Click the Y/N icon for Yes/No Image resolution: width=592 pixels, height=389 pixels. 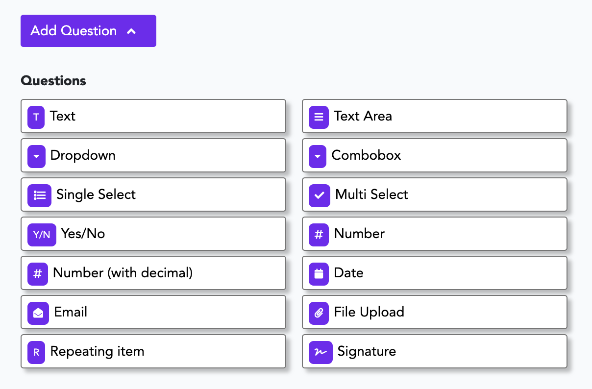click(42, 234)
